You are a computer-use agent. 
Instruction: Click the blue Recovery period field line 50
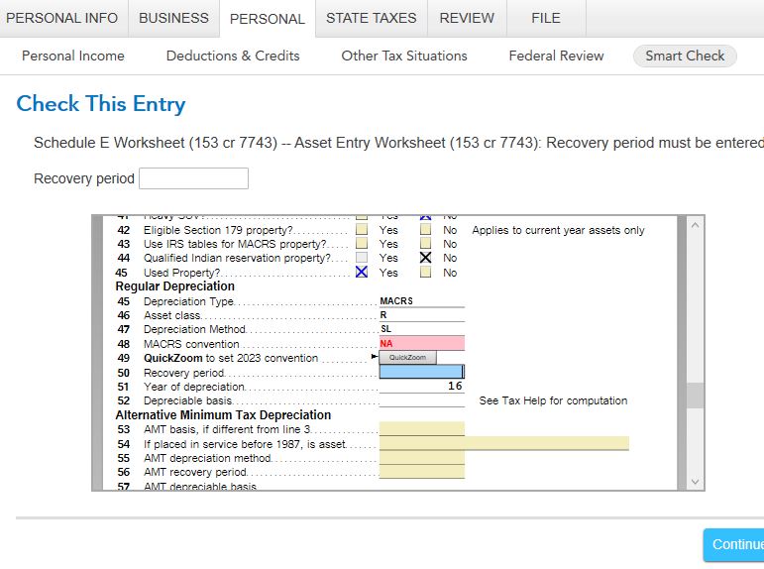pos(420,372)
